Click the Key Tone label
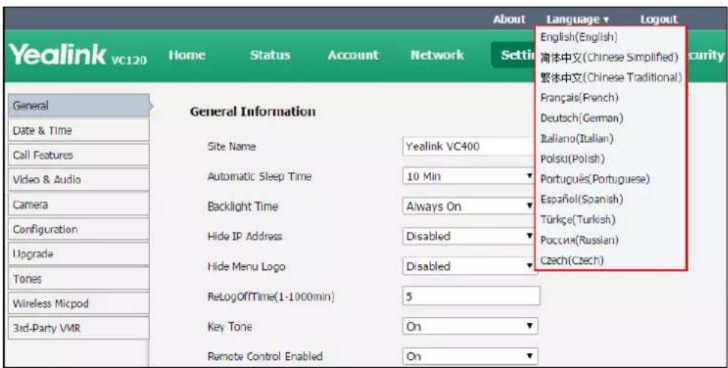728x368 pixels. 229,327
